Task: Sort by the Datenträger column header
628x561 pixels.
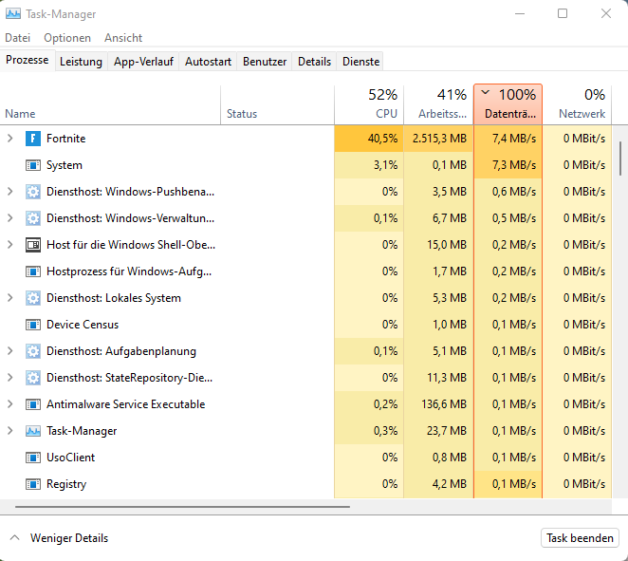Action: point(508,104)
